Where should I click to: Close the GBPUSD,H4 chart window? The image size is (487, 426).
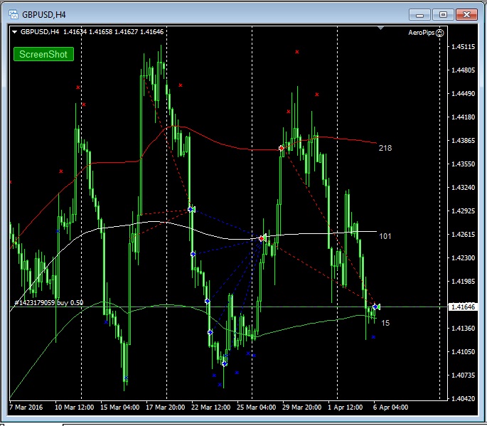(x=466, y=15)
